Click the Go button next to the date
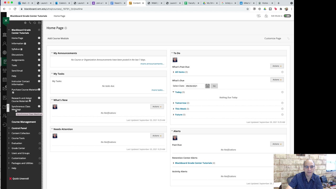This screenshot has height=189, width=336. coord(214,86)
